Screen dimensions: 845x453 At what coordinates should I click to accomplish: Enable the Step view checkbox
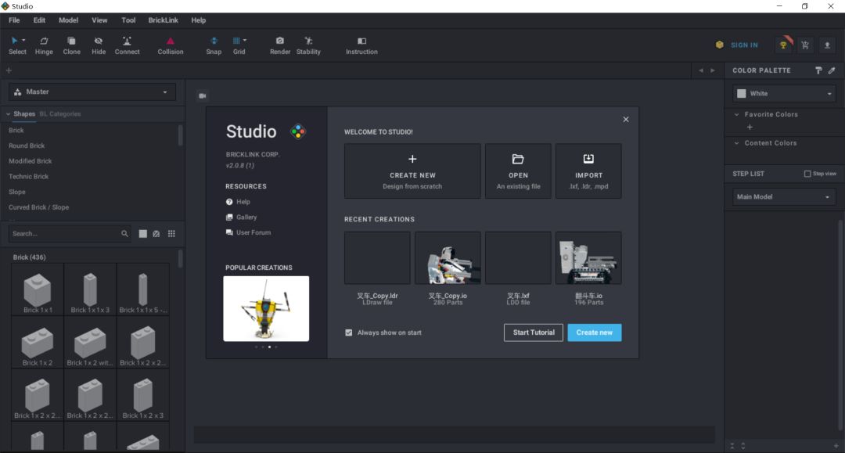coord(807,174)
